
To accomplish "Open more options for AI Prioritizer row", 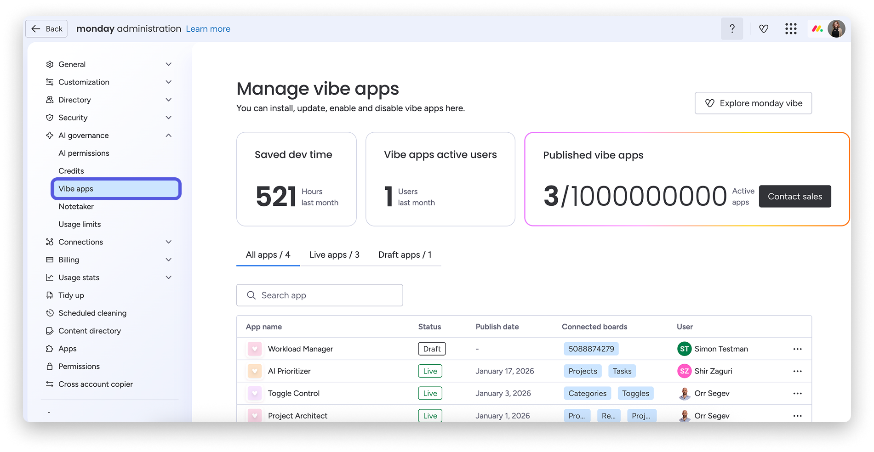I will coord(797,371).
